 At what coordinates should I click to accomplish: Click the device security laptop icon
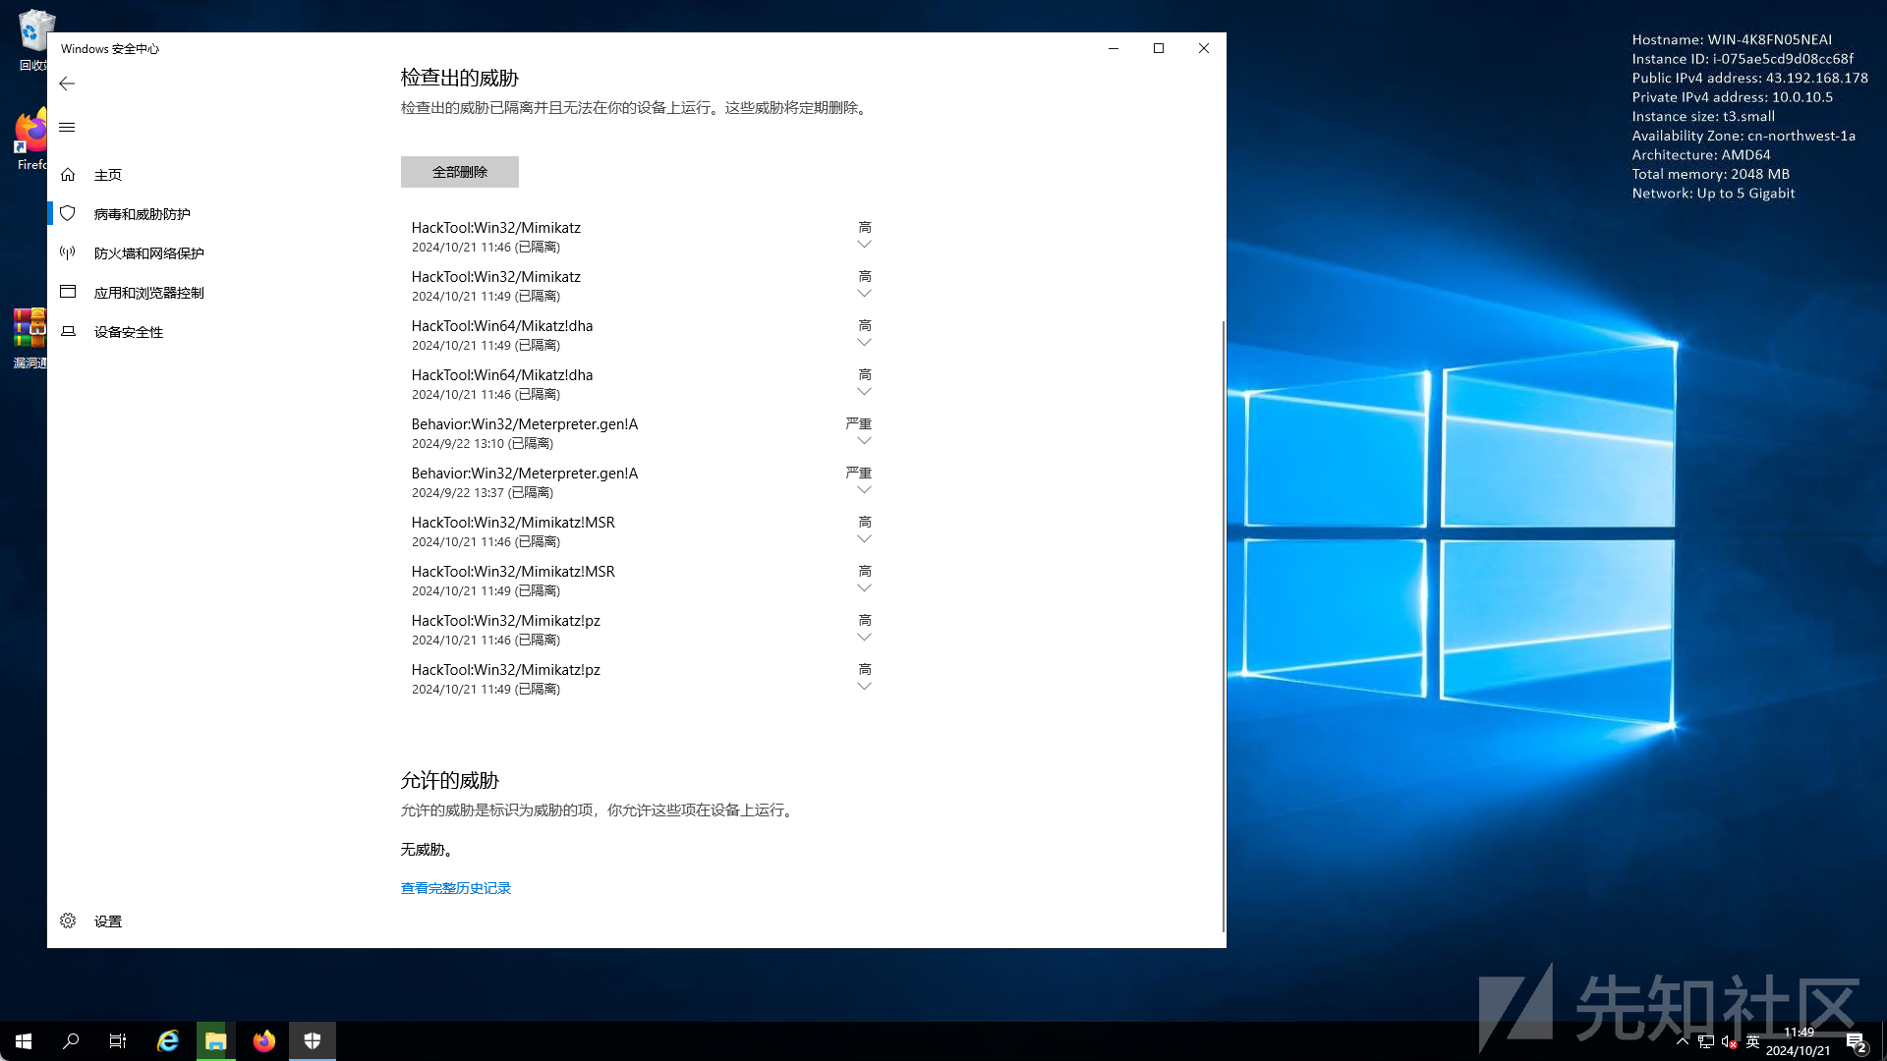(x=68, y=331)
